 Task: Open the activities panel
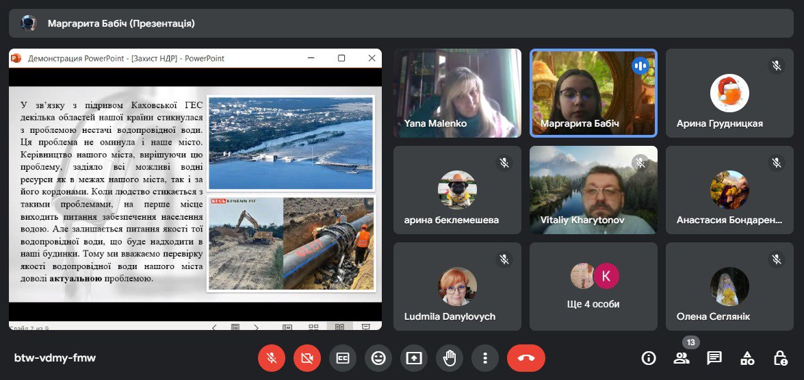click(x=747, y=357)
